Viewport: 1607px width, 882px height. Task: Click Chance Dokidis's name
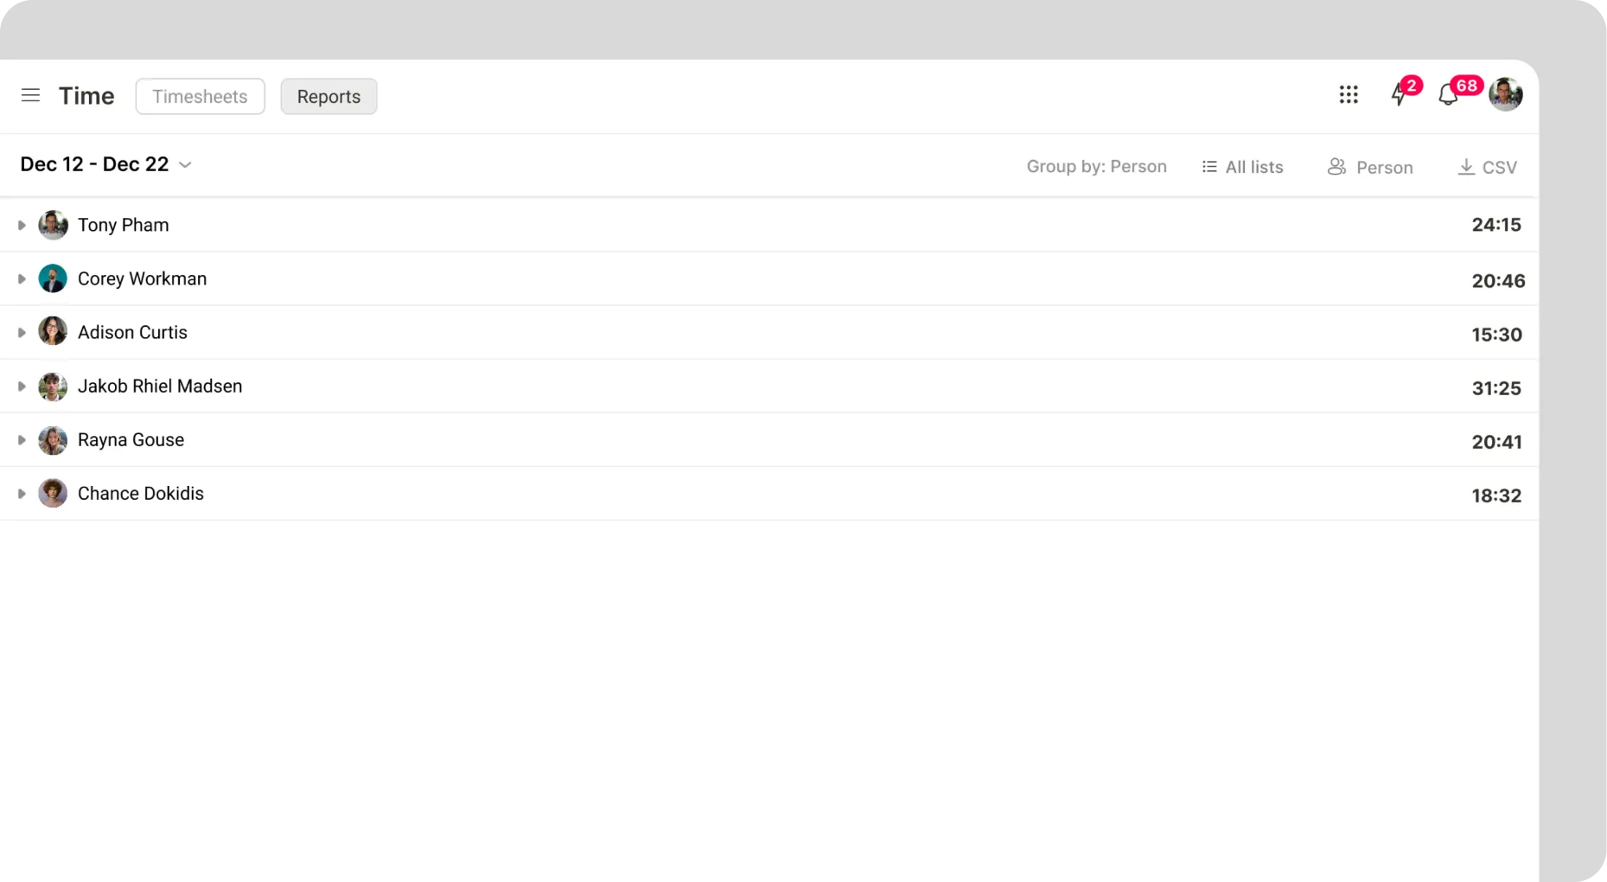[x=141, y=493]
